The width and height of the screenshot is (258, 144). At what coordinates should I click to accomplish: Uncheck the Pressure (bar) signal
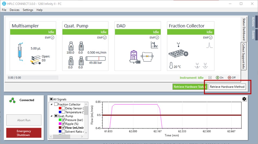(63, 120)
